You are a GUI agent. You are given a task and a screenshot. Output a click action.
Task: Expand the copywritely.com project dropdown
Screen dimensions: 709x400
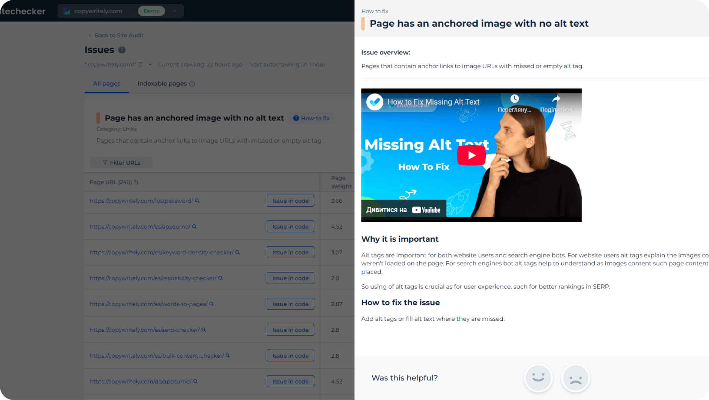click(174, 11)
